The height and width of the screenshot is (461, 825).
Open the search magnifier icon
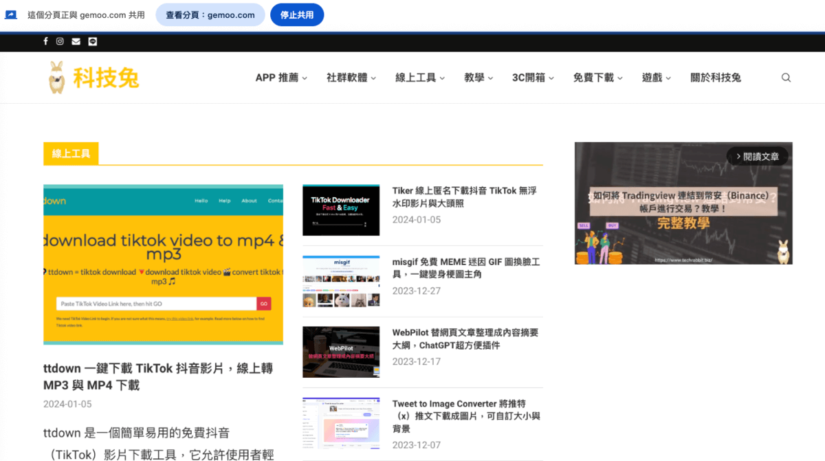click(x=786, y=78)
